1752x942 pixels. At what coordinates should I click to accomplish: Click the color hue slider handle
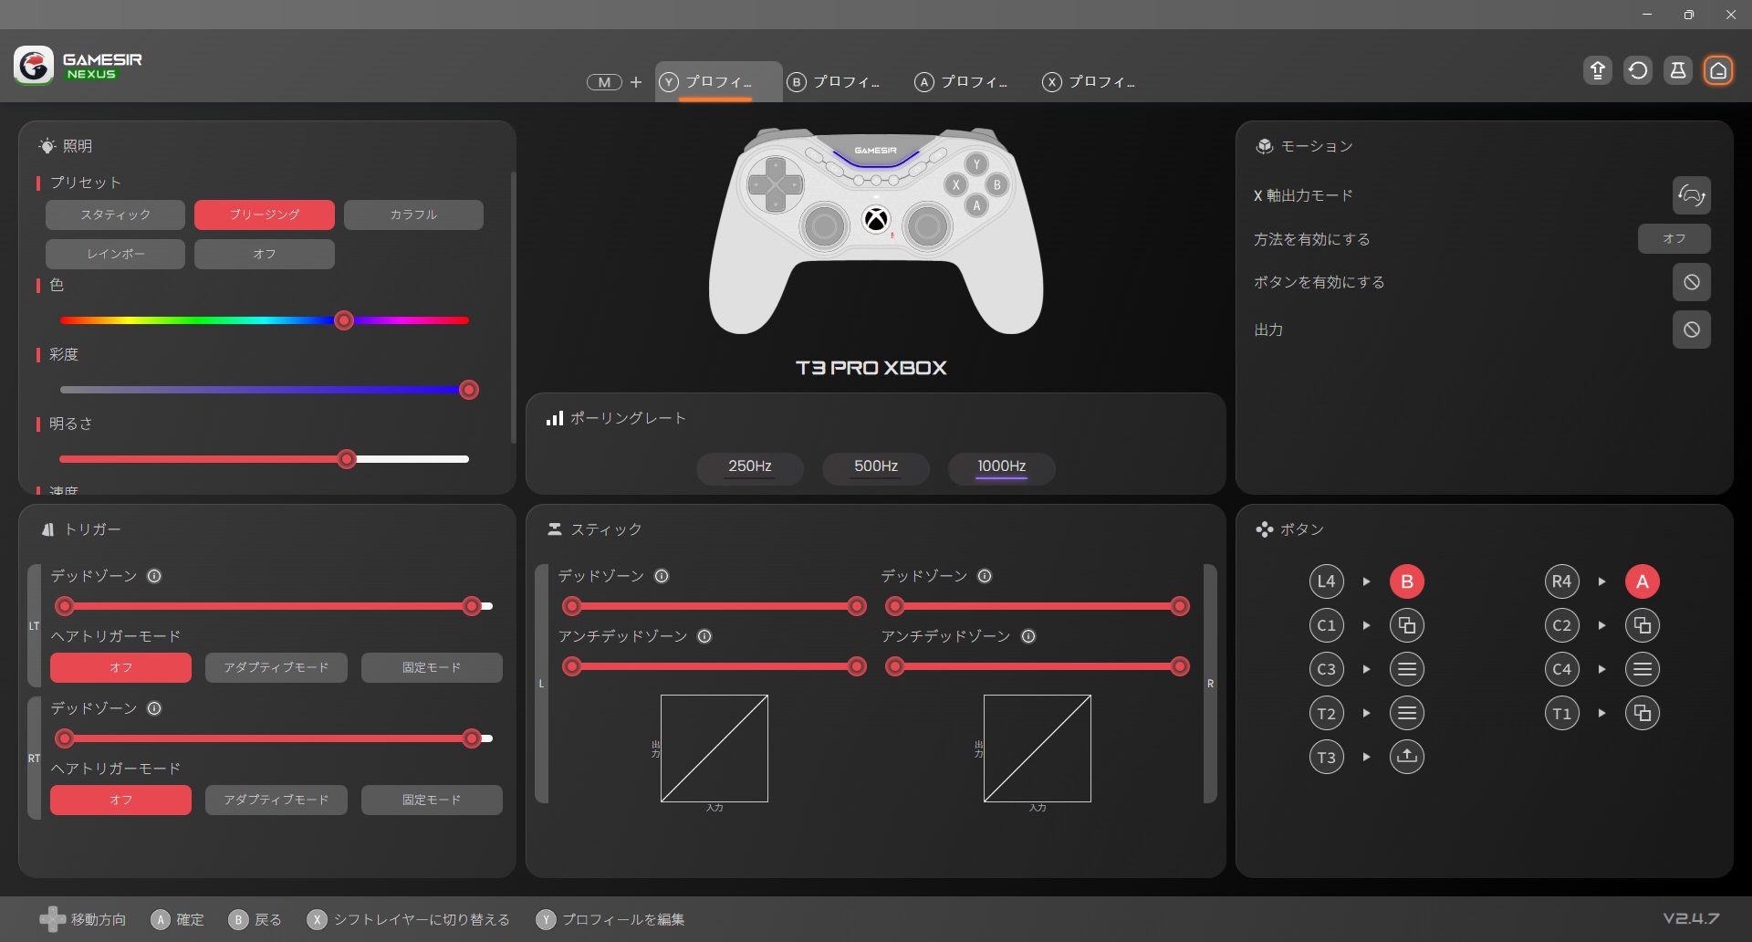344,320
